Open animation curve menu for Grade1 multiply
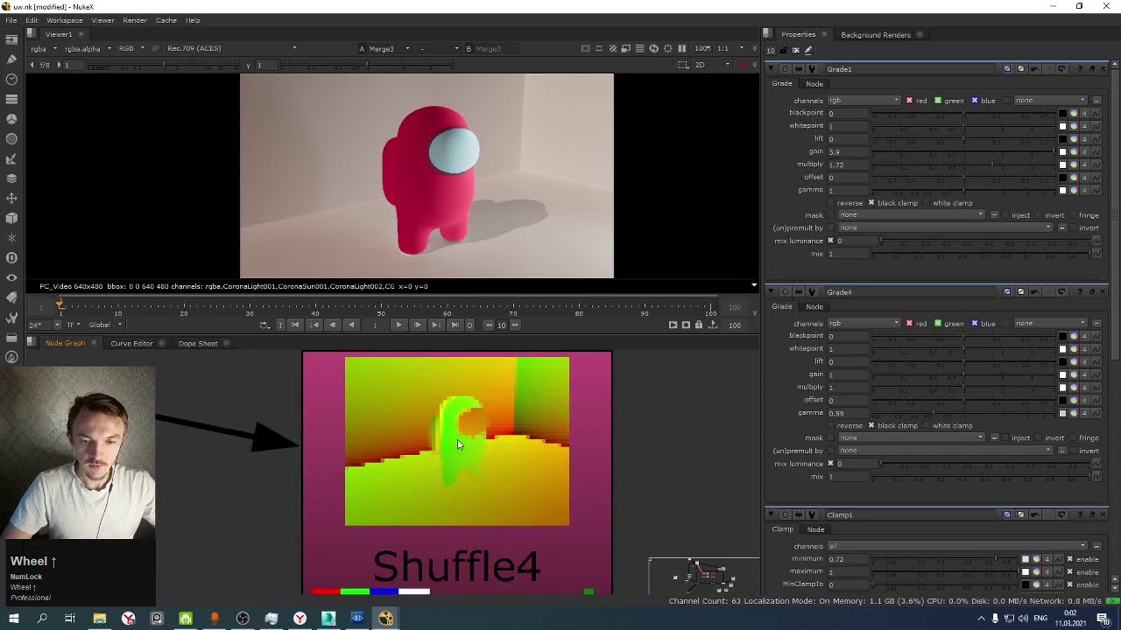The width and height of the screenshot is (1121, 630). click(x=1096, y=164)
